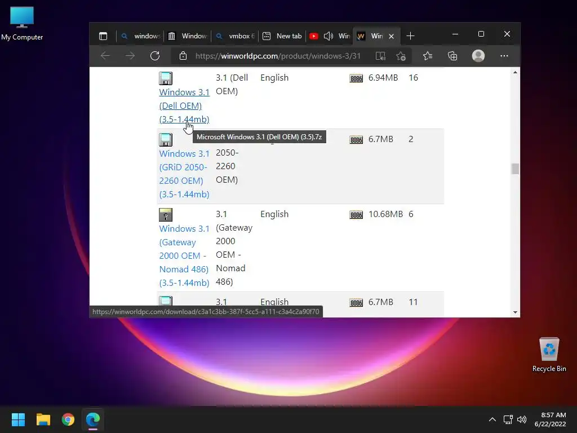
Task: Refresh the winworldpc page
Action: click(x=155, y=56)
